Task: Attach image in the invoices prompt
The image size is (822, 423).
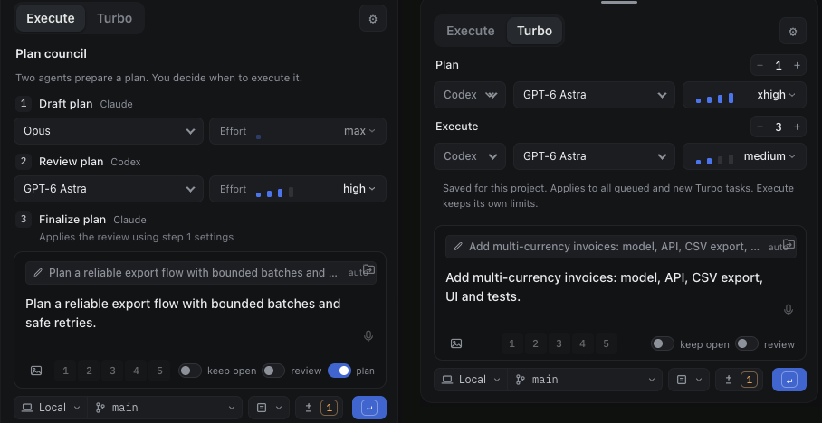Action: pyautogui.click(x=456, y=343)
